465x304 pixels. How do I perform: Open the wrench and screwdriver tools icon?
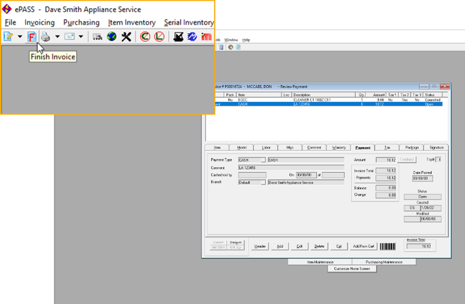[x=126, y=37]
